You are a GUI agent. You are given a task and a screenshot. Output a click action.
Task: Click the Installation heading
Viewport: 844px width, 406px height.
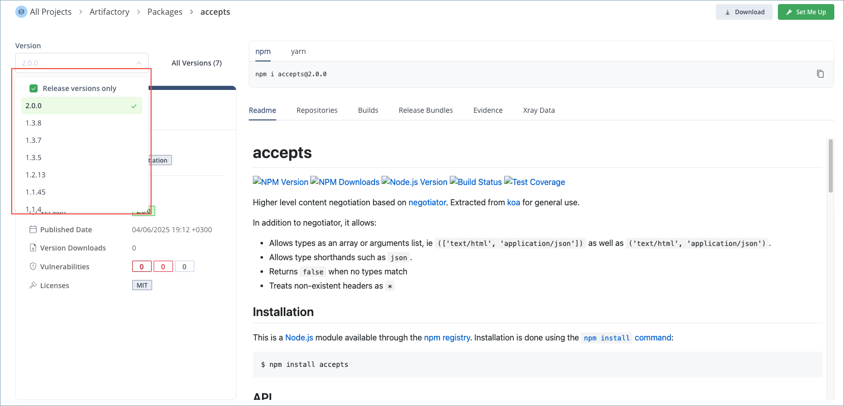[283, 312]
